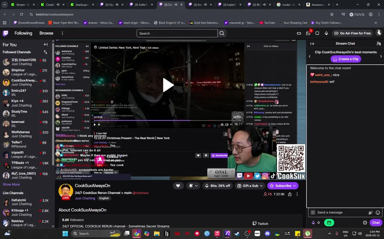Open the @cooksux channel link
This screenshot has height=239, width=384.
(140, 193)
